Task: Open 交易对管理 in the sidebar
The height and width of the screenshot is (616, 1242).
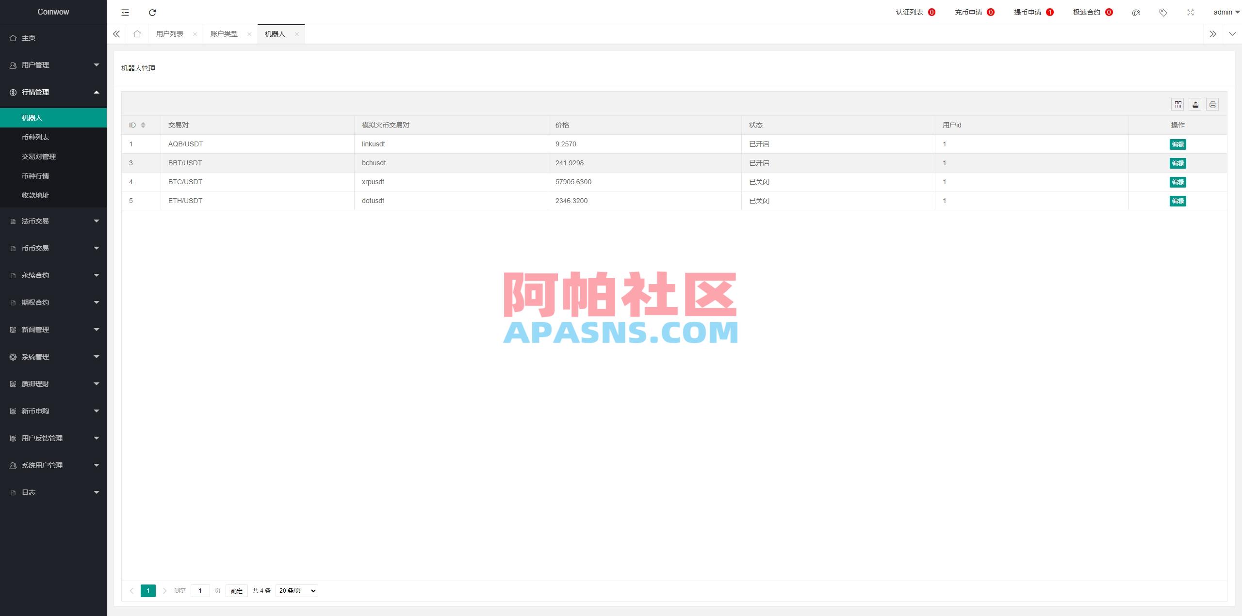Action: point(53,157)
